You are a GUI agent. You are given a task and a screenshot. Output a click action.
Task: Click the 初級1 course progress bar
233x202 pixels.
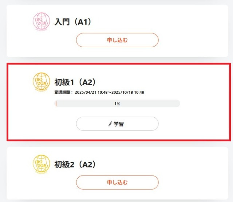pyautogui.click(x=117, y=104)
